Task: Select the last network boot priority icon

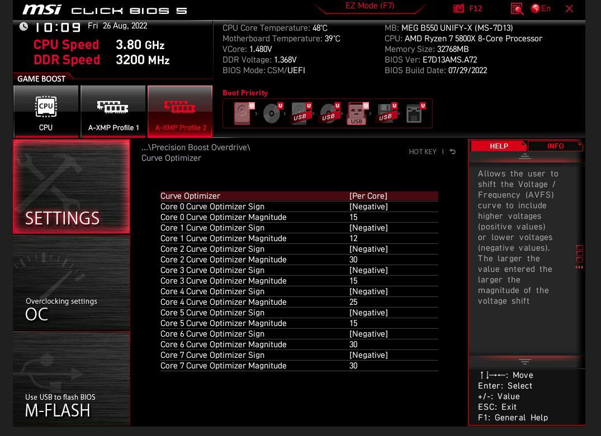Action: tap(415, 113)
